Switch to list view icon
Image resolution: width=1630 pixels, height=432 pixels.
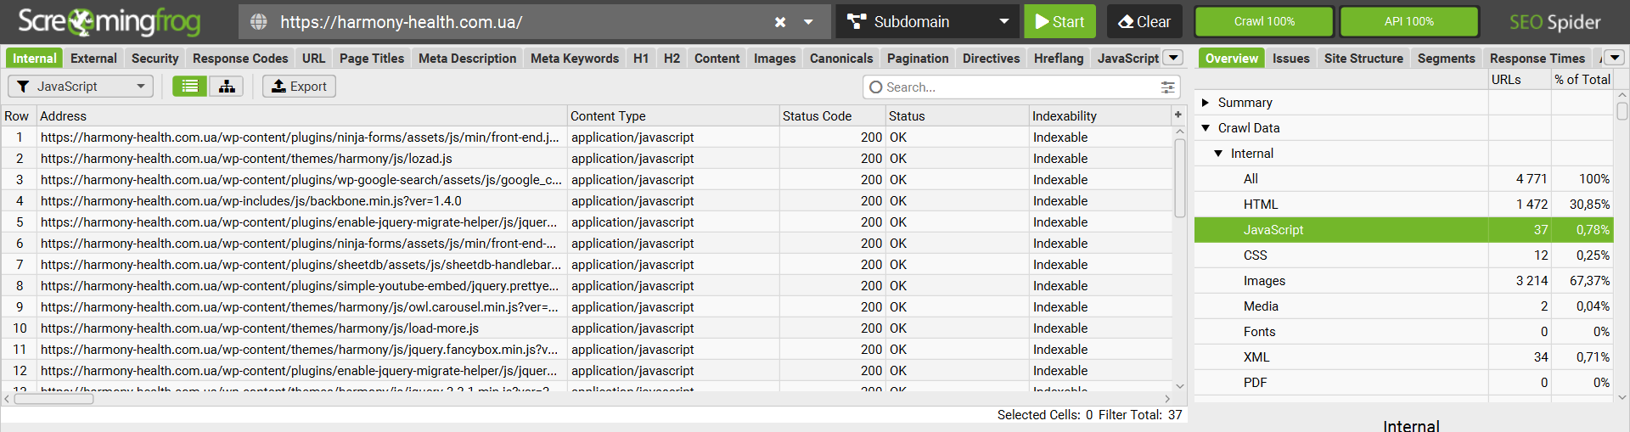click(x=190, y=87)
